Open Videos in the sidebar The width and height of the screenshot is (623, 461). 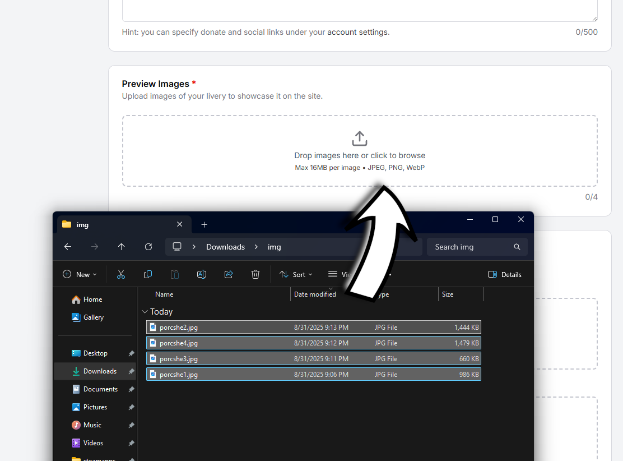pos(87,442)
